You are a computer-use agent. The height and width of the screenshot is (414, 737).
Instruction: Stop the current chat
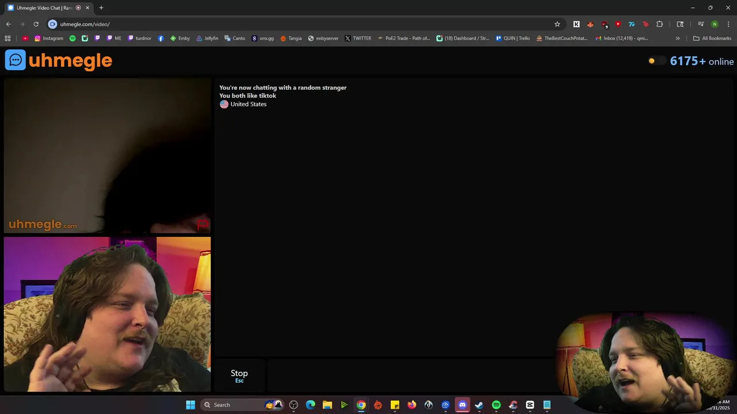pyautogui.click(x=239, y=375)
